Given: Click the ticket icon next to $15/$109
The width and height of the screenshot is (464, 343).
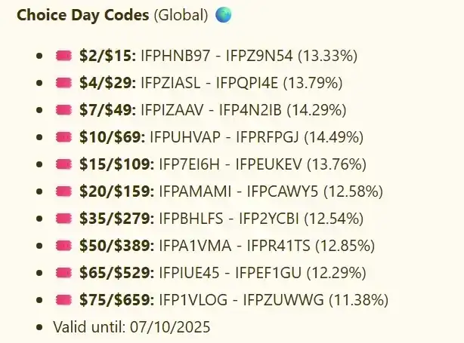Looking at the screenshot, I should click(x=63, y=164).
